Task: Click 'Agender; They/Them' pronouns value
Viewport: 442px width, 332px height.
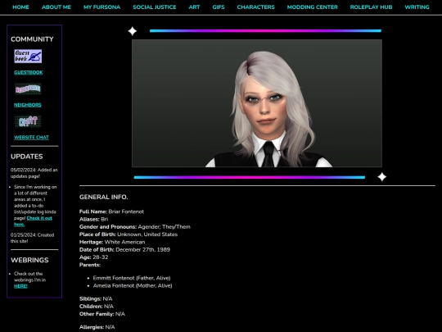Action: 164,227
